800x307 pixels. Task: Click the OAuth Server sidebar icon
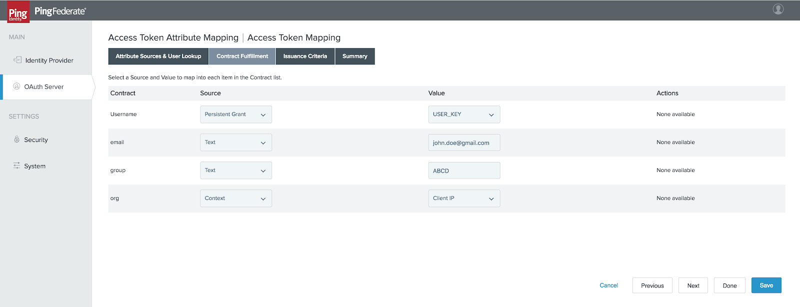point(16,86)
